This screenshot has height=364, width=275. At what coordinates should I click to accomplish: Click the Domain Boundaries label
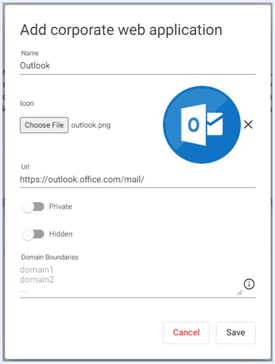pyautogui.click(x=50, y=257)
